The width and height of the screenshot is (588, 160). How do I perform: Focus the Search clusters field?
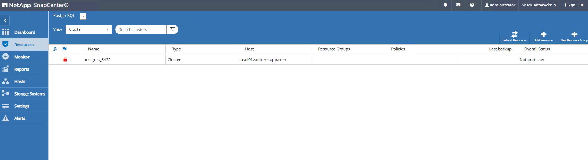(x=141, y=29)
